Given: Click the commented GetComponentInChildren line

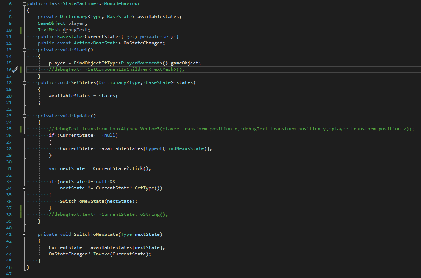Looking at the screenshot, I should pos(116,69).
